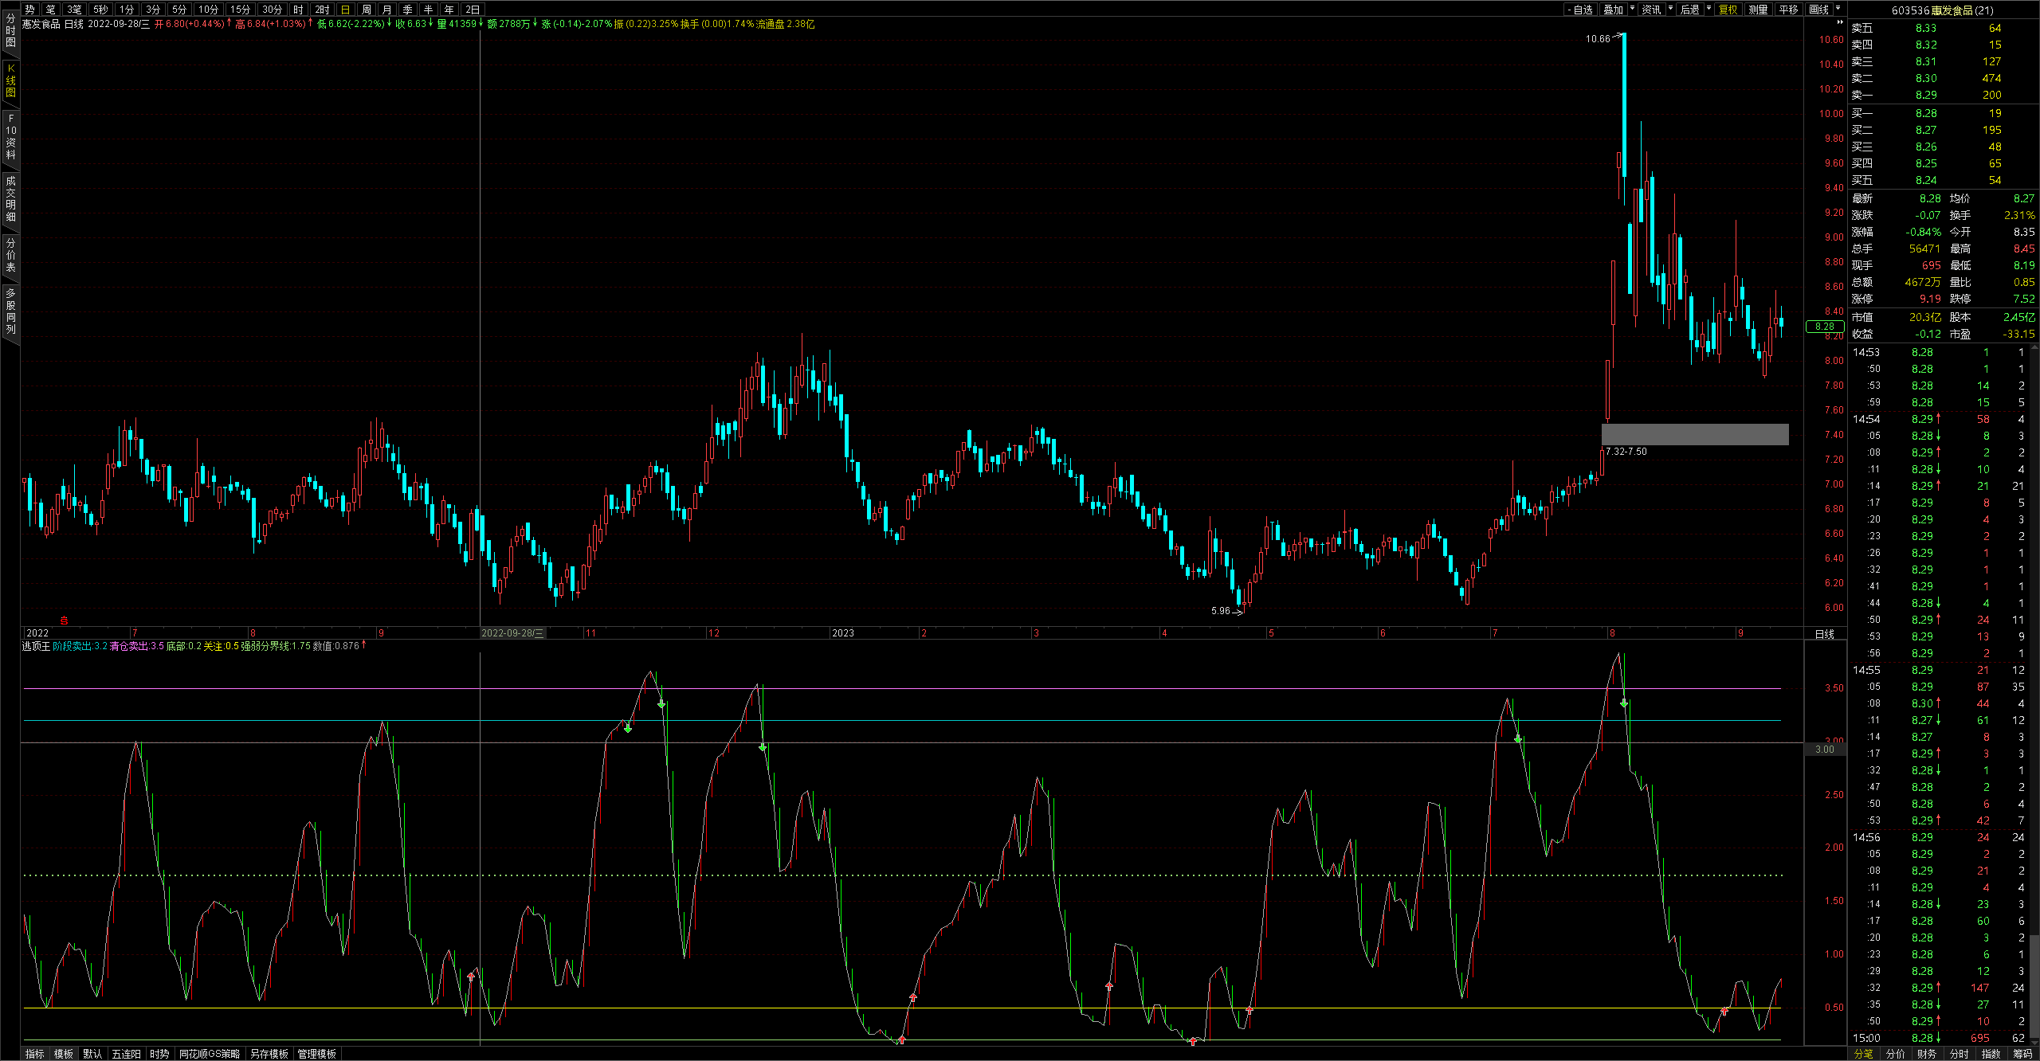Screen dimensions: 2040x1061
Task: Switch chart to 2时 interval
Action: (322, 10)
